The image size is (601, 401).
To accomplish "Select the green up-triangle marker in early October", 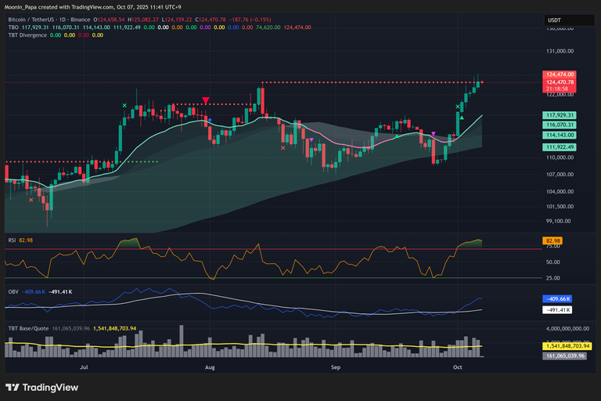I will [x=462, y=117].
